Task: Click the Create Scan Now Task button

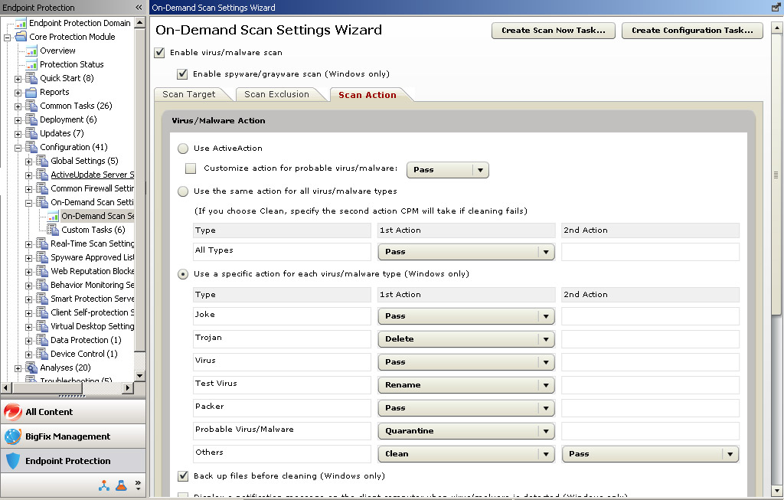Action: pos(553,31)
